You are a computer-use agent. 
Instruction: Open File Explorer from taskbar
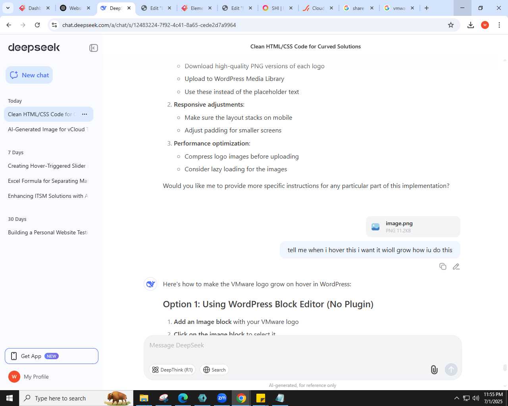tap(144, 398)
